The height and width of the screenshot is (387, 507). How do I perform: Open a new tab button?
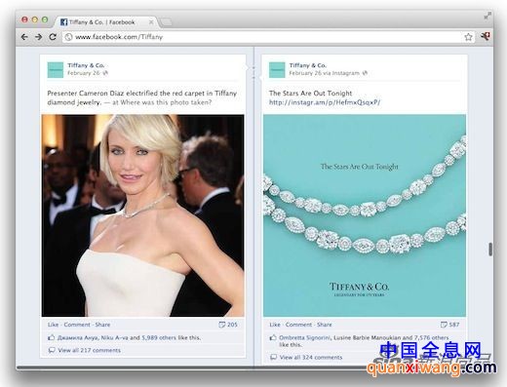pyautogui.click(x=166, y=22)
